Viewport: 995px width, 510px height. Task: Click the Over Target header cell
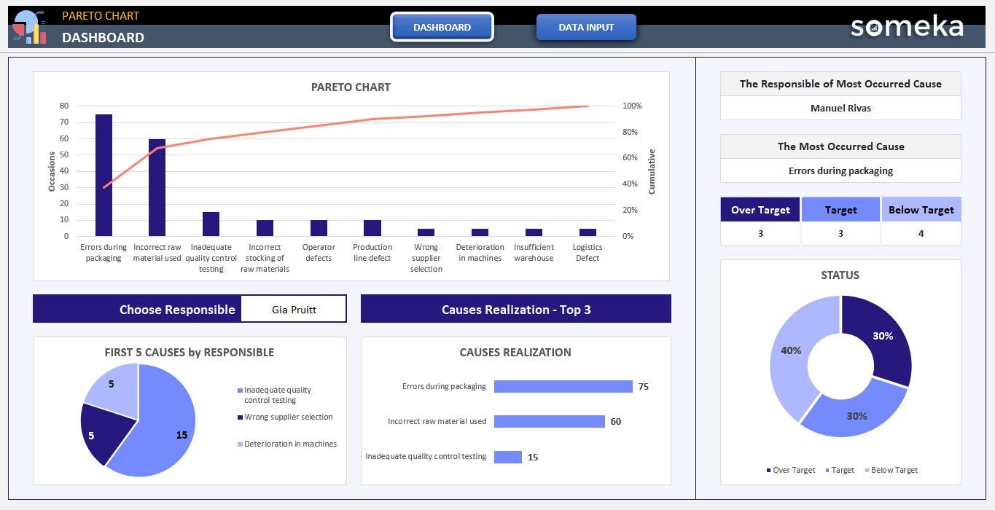click(760, 210)
